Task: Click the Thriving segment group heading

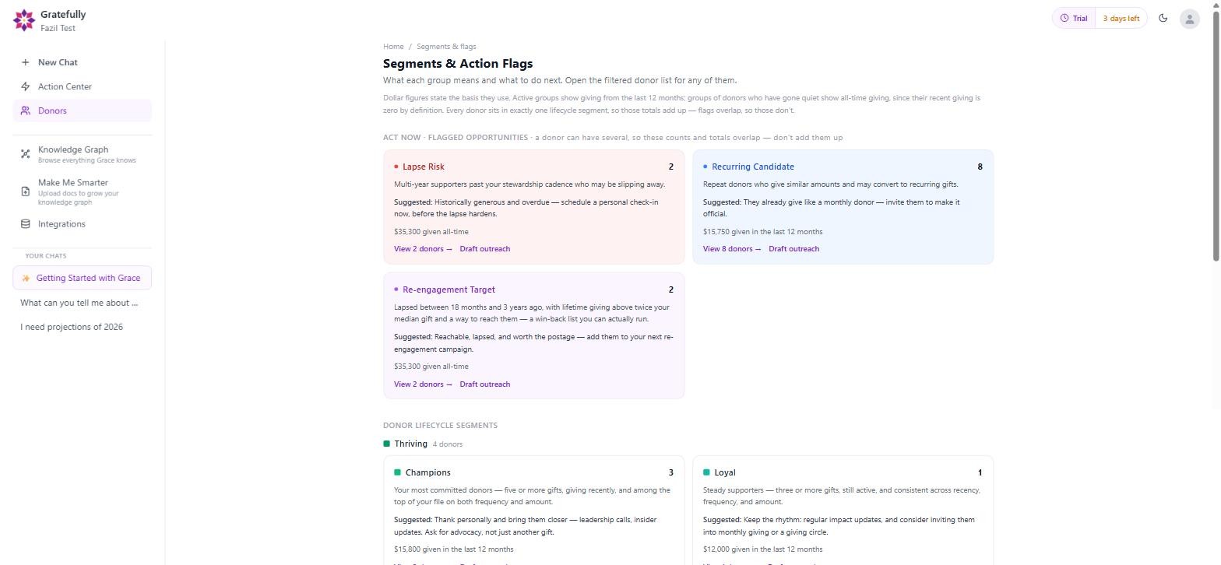Action: tap(410, 444)
